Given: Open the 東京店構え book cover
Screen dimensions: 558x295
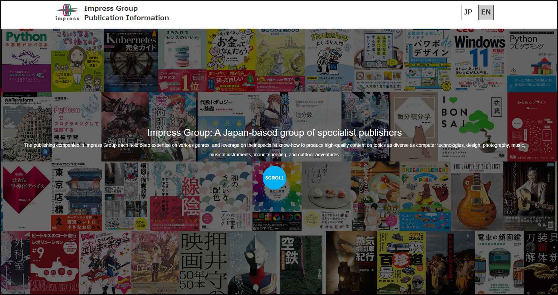Looking at the screenshot, I should [77, 196].
